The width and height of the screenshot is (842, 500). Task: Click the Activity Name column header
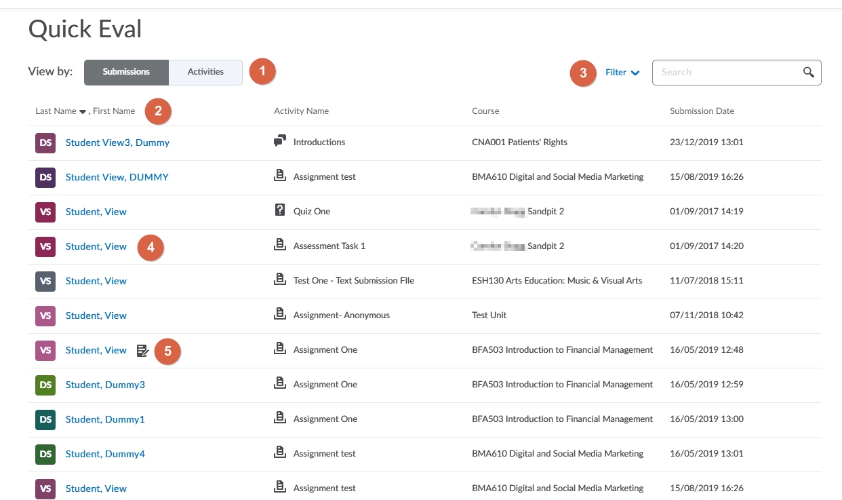[x=301, y=111]
